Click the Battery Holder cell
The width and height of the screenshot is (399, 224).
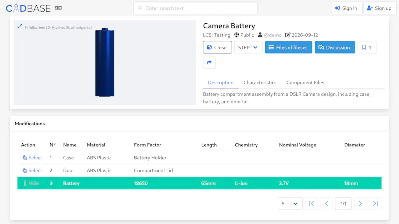point(150,158)
